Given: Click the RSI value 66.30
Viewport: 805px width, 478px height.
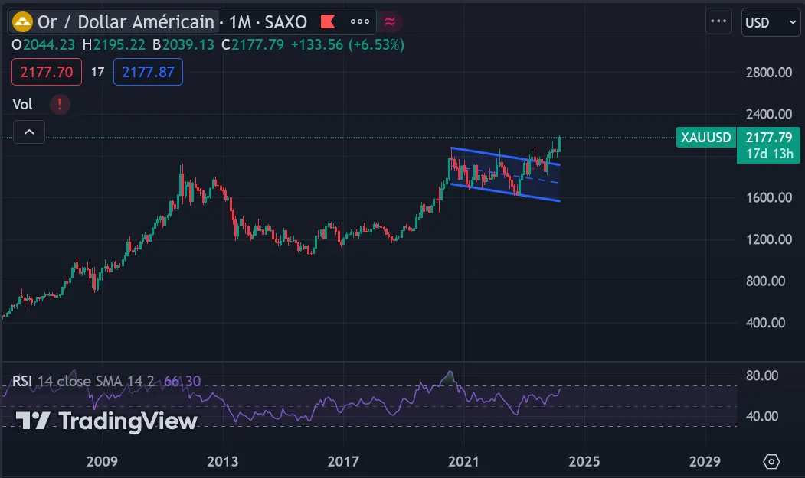Looking at the screenshot, I should [x=182, y=381].
